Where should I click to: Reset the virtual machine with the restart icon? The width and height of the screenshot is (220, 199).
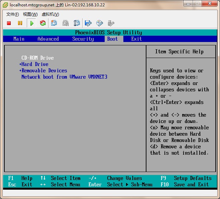point(43,23)
